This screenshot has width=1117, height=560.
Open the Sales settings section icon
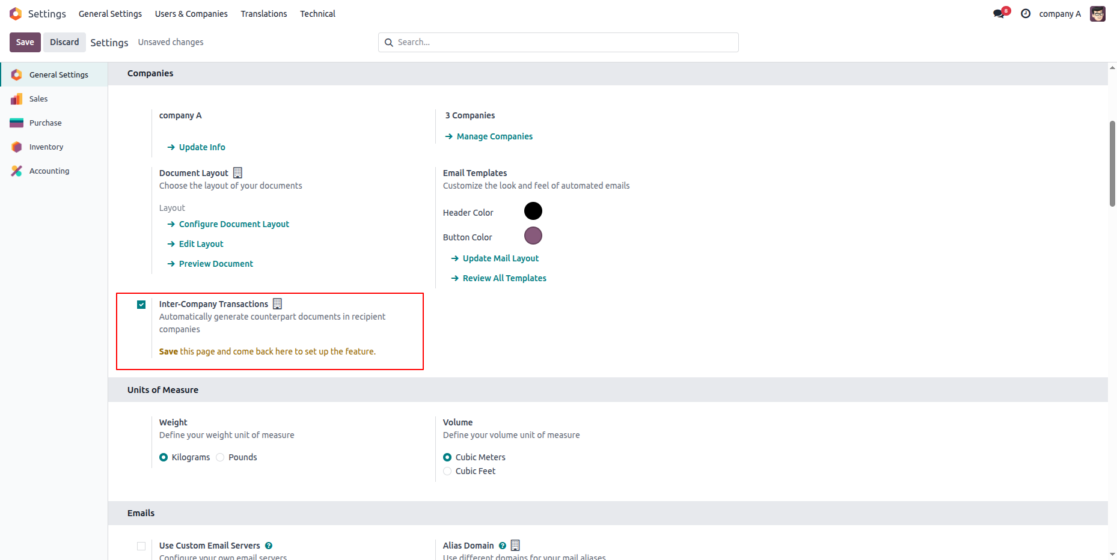coord(17,99)
